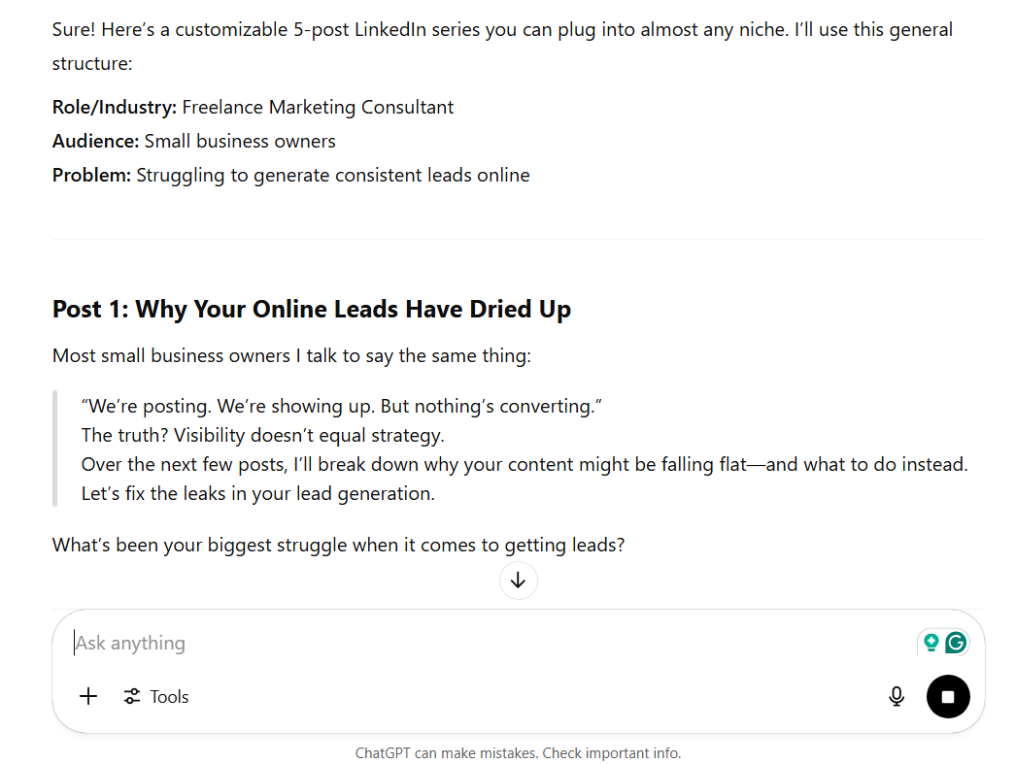The width and height of the screenshot is (1015, 764).
Task: Open the Tools menu in the composer
Action: [x=156, y=697]
